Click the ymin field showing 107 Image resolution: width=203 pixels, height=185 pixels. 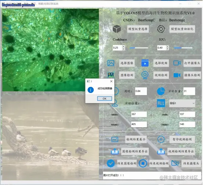187,114
